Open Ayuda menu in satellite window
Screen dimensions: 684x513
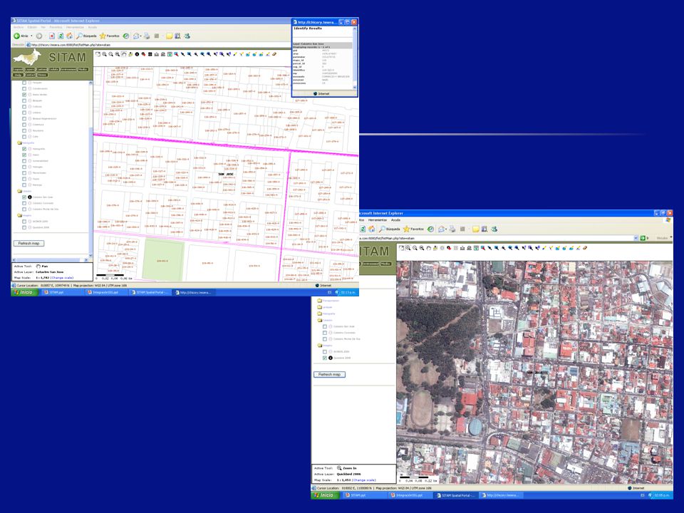[x=395, y=220]
